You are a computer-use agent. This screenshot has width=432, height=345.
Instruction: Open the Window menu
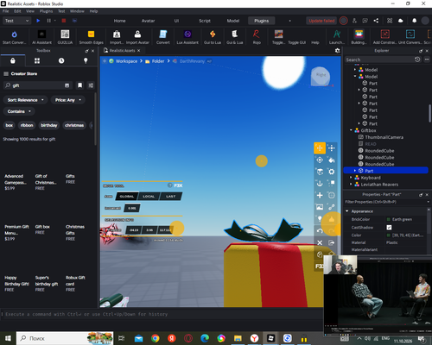tap(77, 11)
